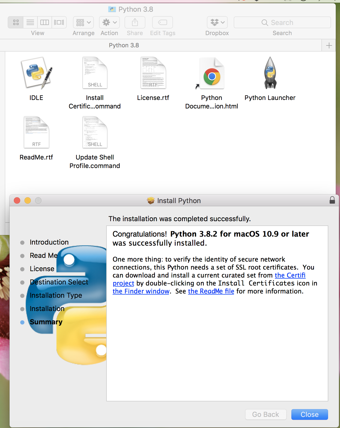The width and height of the screenshot is (340, 428).
Task: Click the Close button in installer
Action: (x=310, y=414)
